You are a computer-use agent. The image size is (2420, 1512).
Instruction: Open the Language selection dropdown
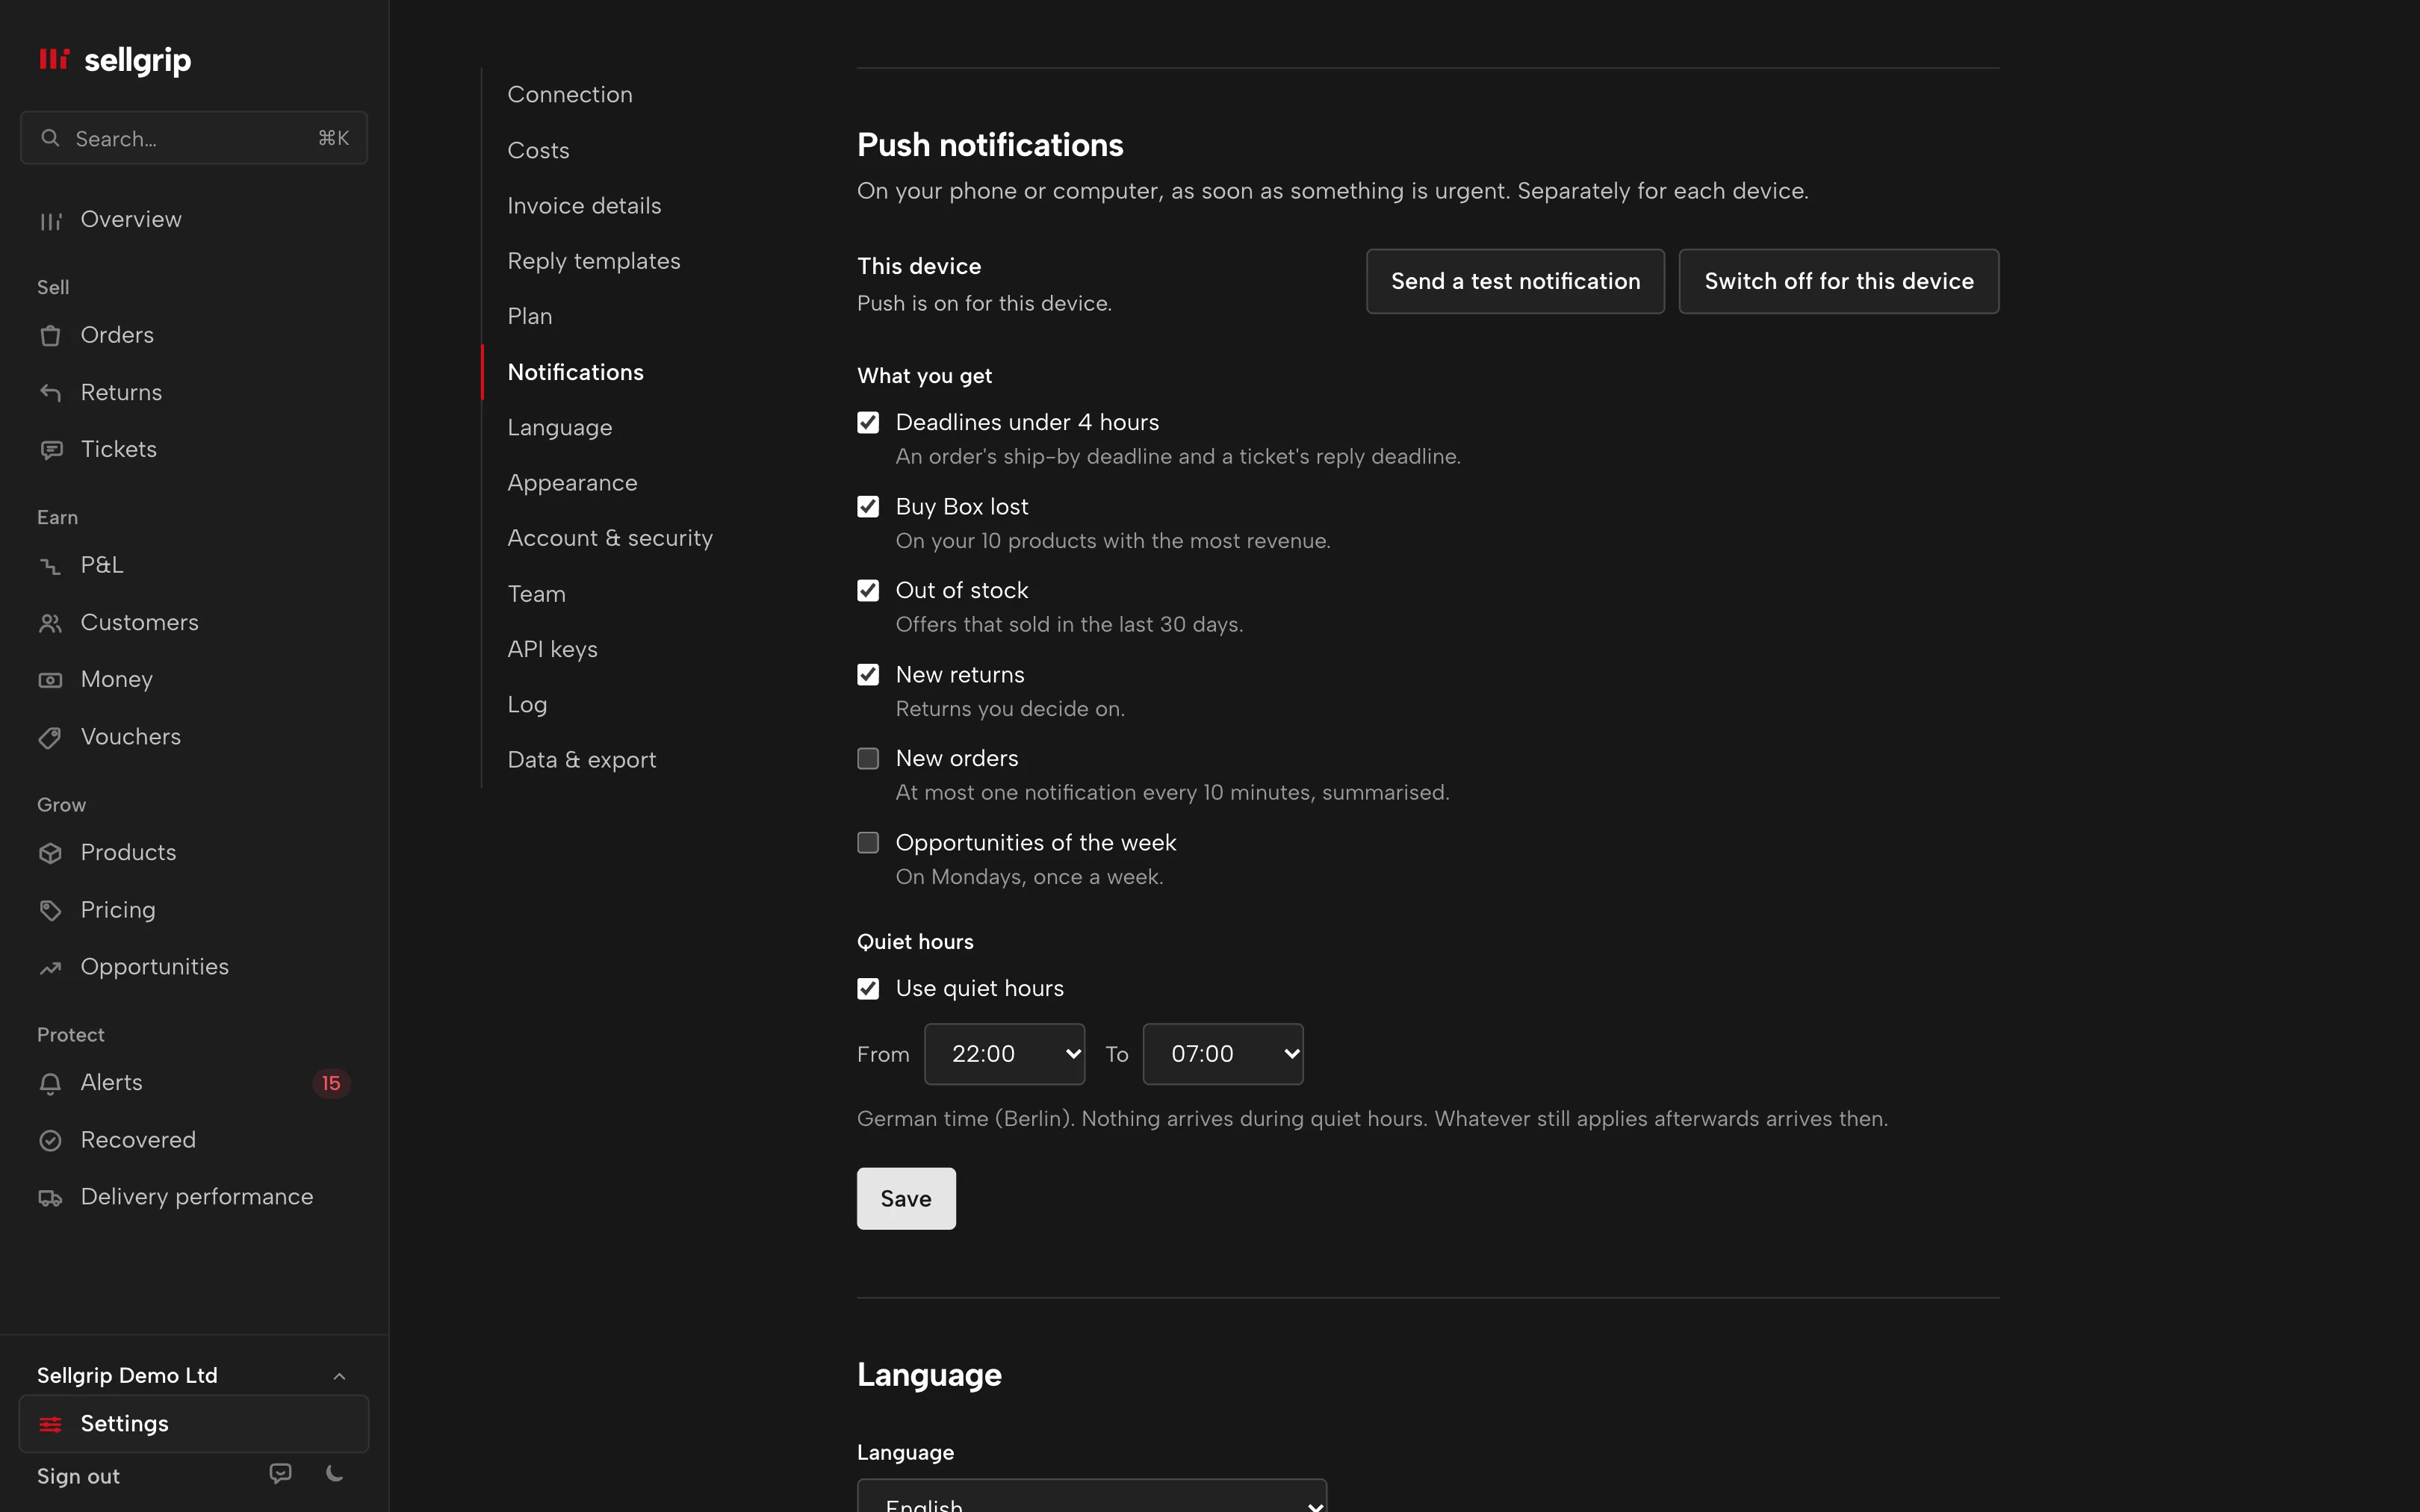coord(1092,1496)
